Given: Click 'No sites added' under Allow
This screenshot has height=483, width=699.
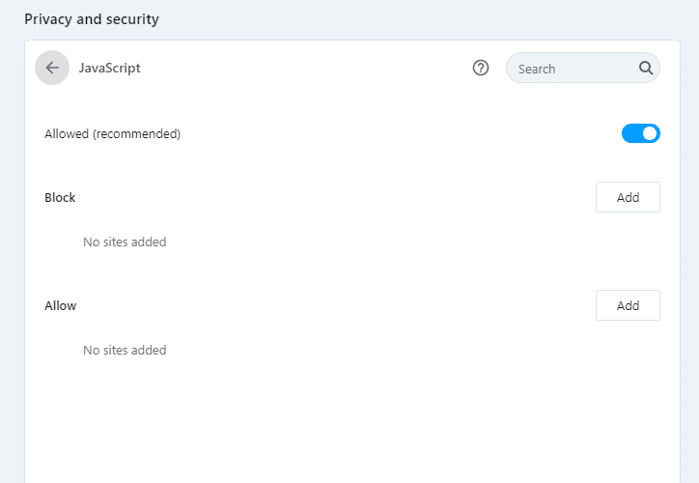Looking at the screenshot, I should 125,350.
